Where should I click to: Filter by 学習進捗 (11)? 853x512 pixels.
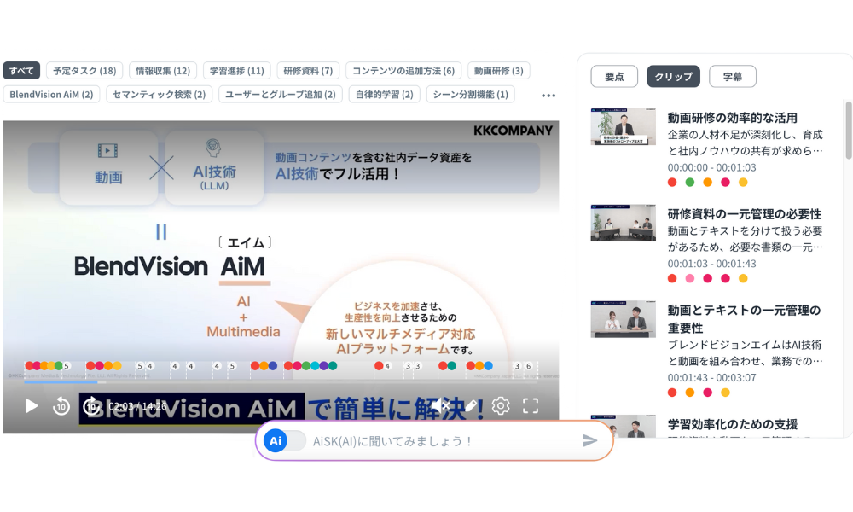coord(236,71)
